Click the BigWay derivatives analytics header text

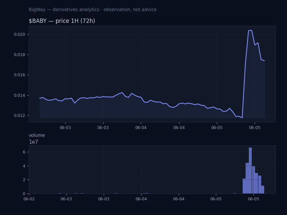click(92, 9)
